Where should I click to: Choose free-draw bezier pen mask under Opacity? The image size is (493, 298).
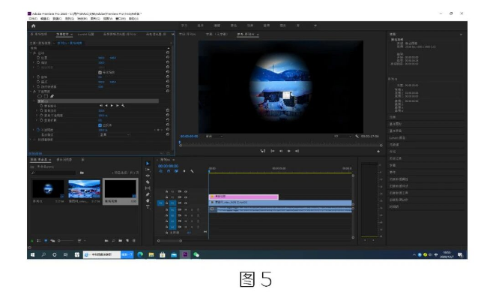coord(52,96)
